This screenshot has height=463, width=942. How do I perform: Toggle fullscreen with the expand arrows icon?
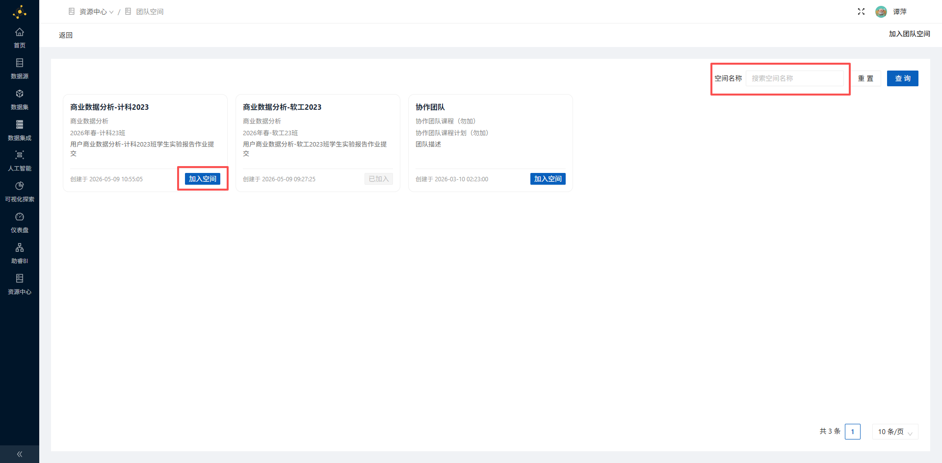click(861, 12)
